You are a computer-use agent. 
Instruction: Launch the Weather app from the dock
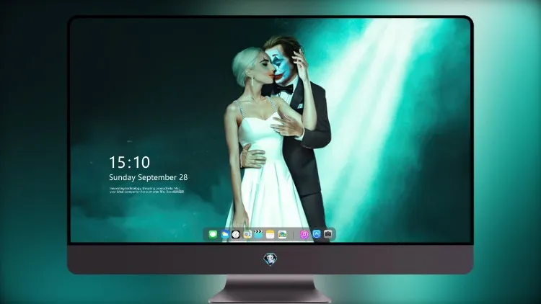[225, 235]
